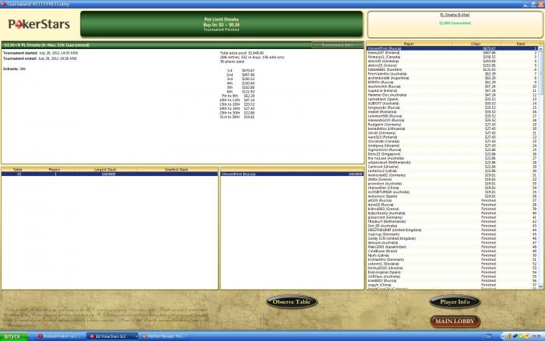Click the PokerStars logo

click(39, 24)
